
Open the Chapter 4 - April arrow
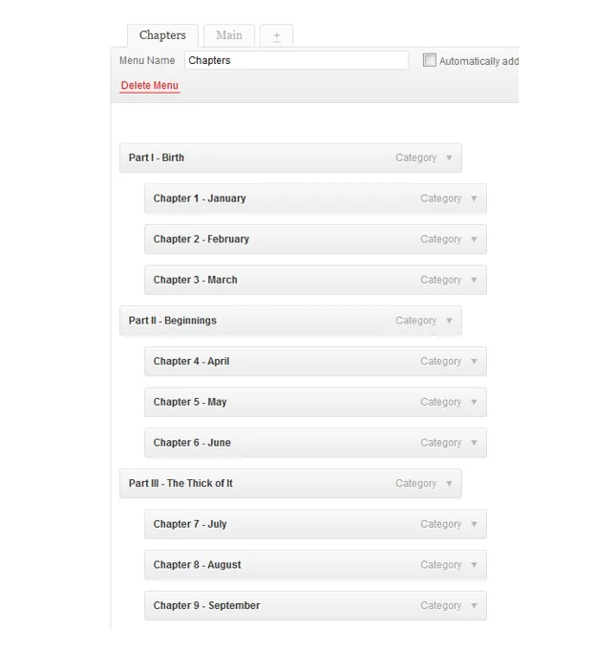(474, 362)
